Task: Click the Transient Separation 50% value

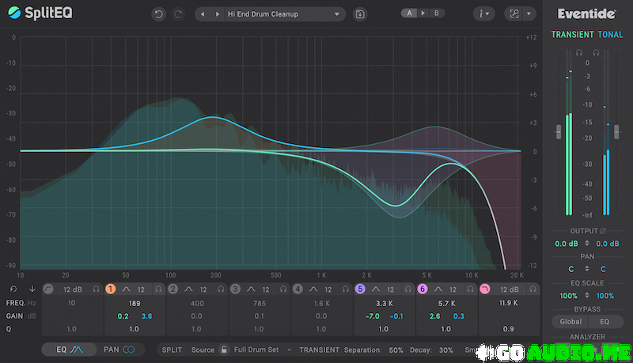Action: pos(396,350)
